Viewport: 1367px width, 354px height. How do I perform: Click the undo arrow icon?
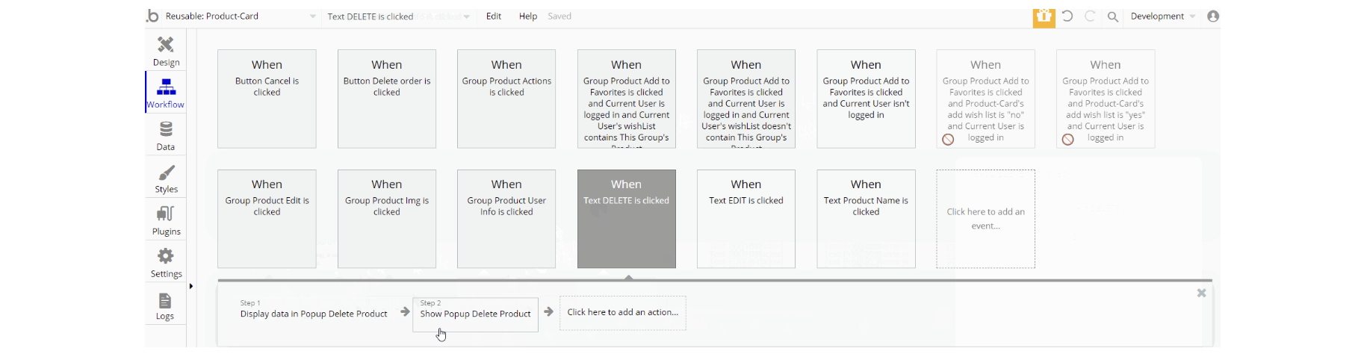tap(1067, 16)
